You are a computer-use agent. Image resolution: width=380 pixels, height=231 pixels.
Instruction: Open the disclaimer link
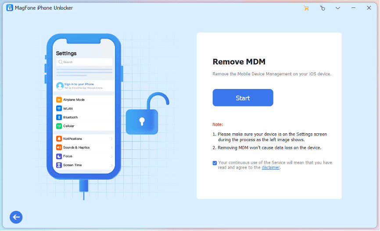click(270, 167)
